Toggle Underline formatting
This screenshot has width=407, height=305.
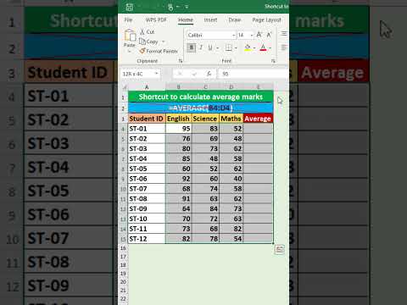click(210, 47)
